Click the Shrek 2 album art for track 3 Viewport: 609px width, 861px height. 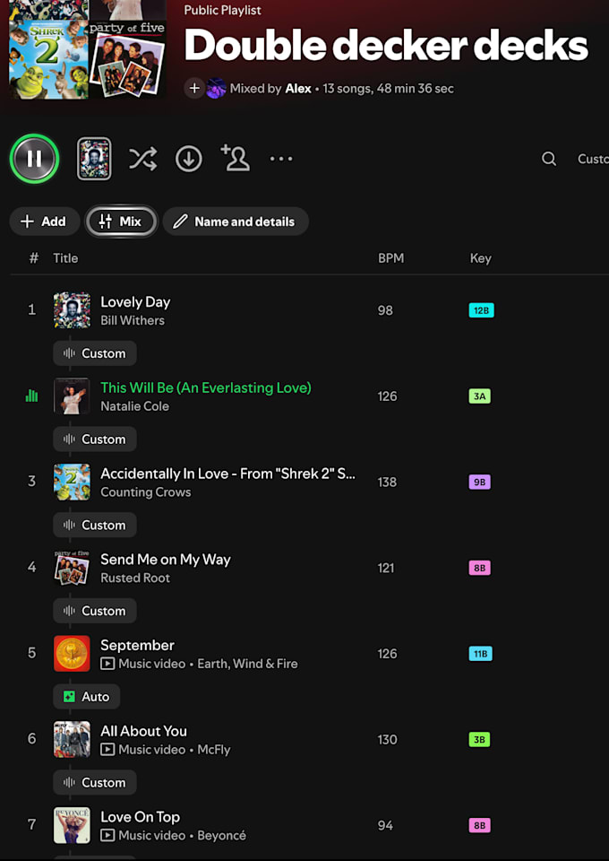pos(72,482)
